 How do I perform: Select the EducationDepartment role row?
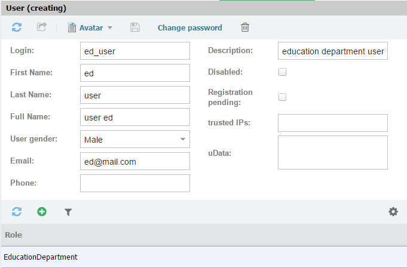tap(41, 257)
